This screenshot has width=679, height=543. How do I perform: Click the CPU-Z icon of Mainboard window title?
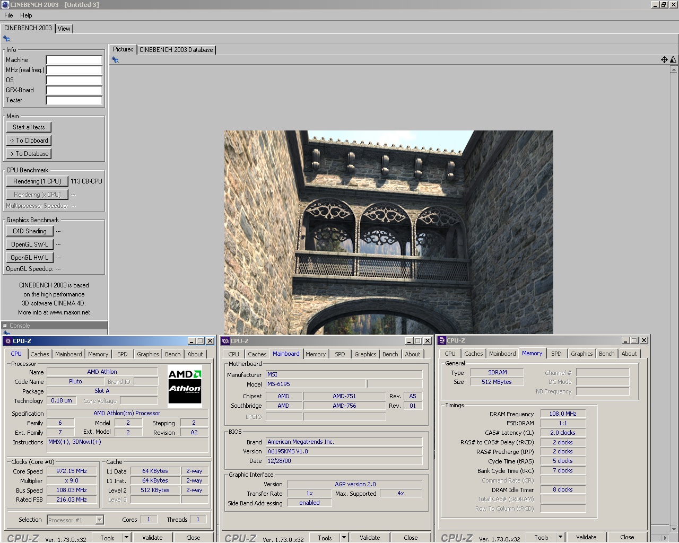point(225,341)
